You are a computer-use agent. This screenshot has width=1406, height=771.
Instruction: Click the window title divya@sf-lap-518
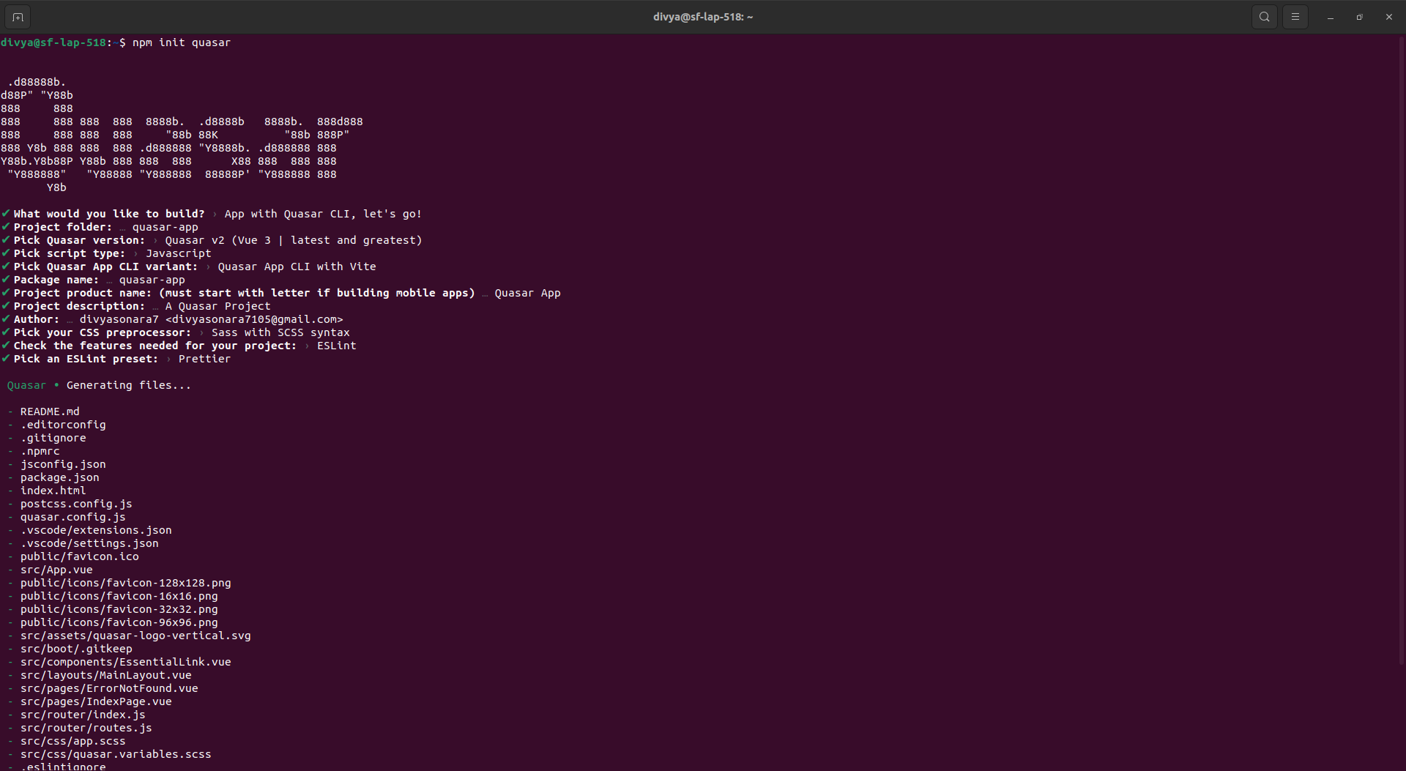click(x=703, y=17)
